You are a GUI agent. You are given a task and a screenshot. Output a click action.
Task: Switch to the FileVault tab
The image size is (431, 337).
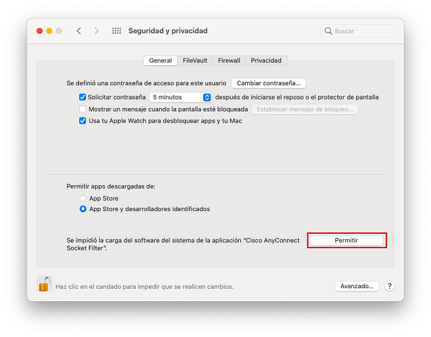pos(195,61)
